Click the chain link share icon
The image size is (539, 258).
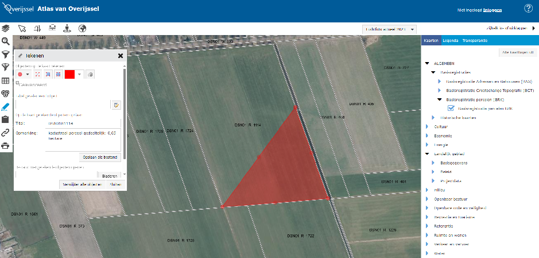coord(6,133)
